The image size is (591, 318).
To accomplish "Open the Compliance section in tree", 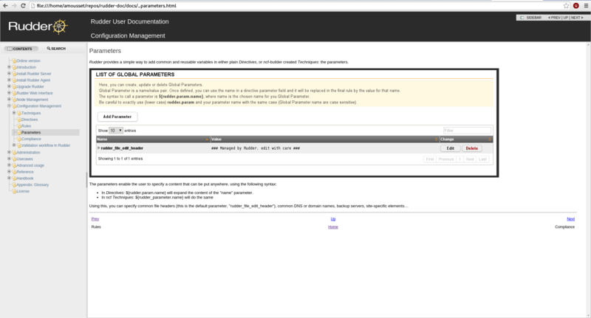I will click(31, 139).
